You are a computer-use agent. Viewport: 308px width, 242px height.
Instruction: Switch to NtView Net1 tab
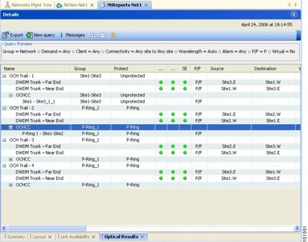(72, 5)
